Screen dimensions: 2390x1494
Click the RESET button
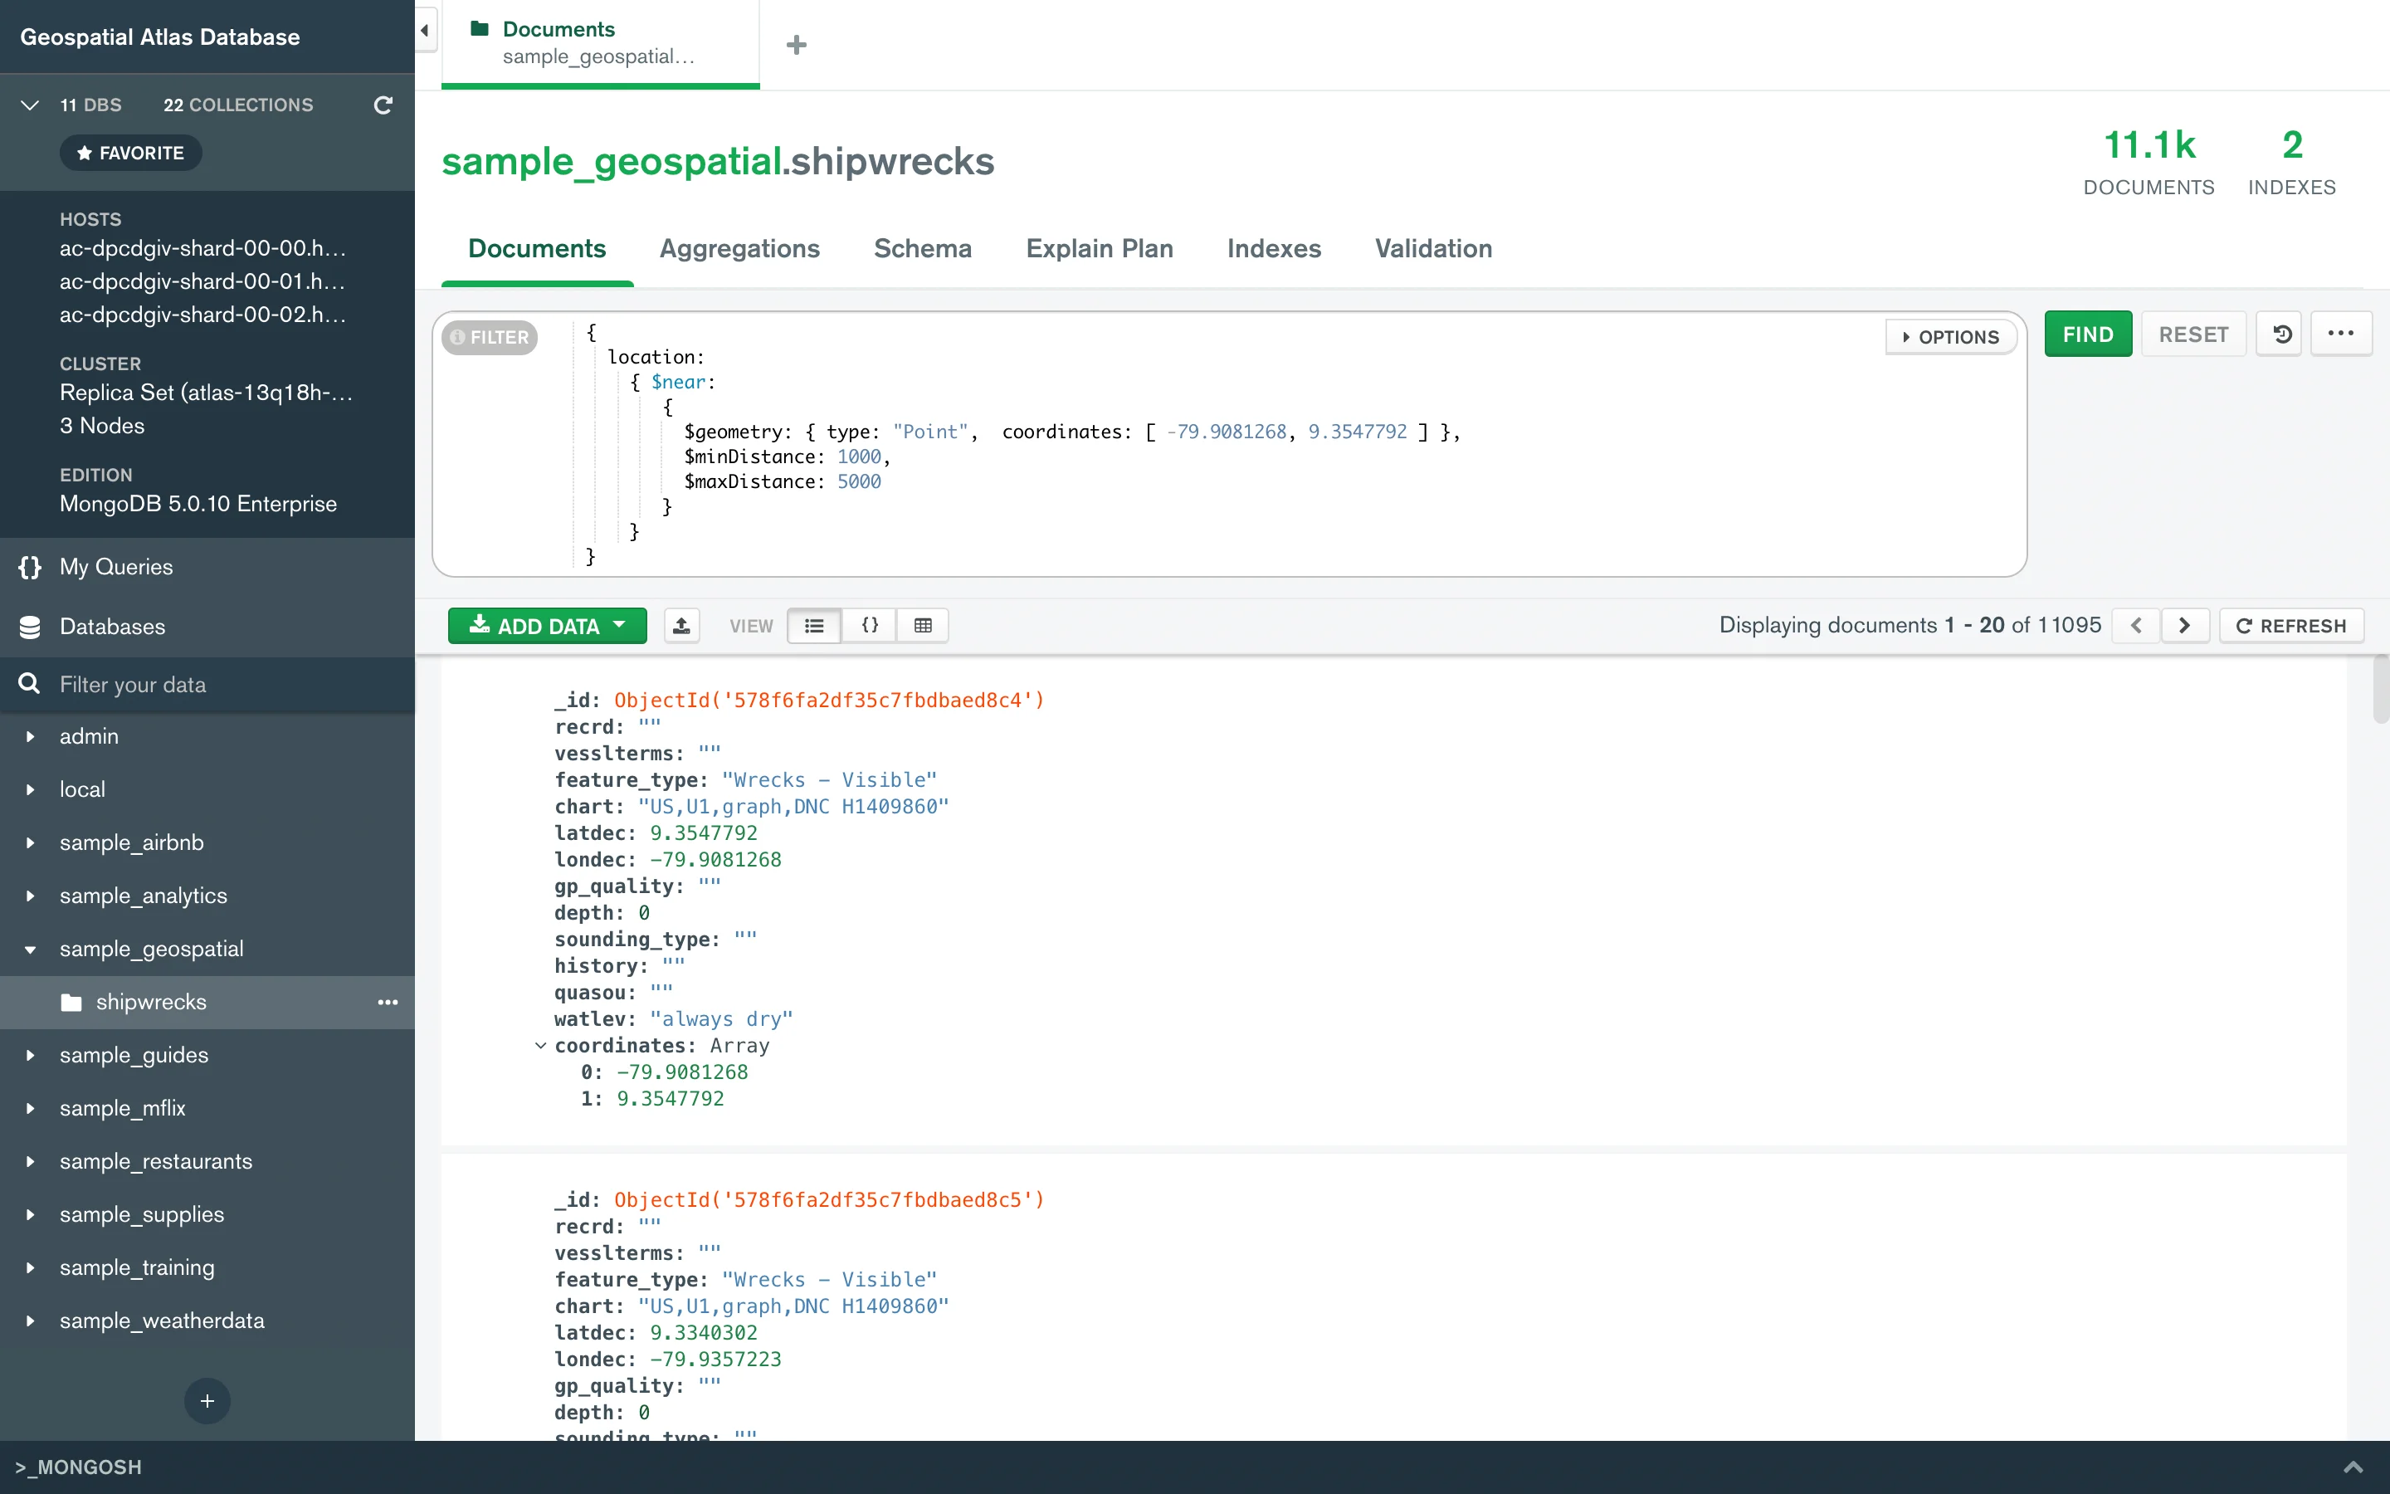[2193, 334]
